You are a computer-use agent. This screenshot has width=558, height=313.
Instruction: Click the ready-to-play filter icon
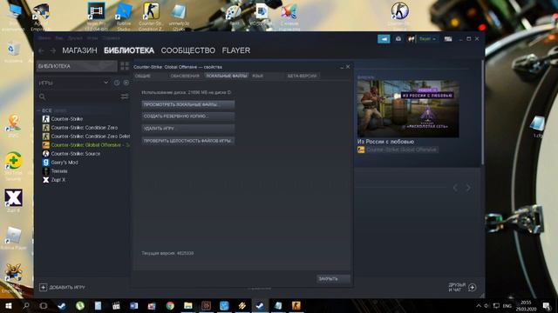(x=126, y=83)
